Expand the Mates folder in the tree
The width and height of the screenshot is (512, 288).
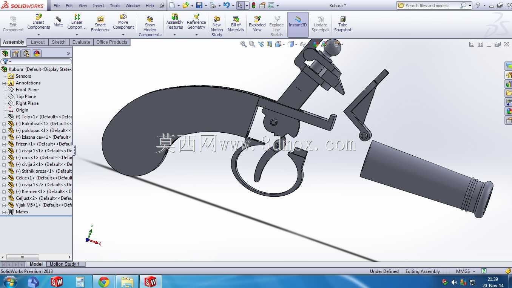[x=4, y=212]
